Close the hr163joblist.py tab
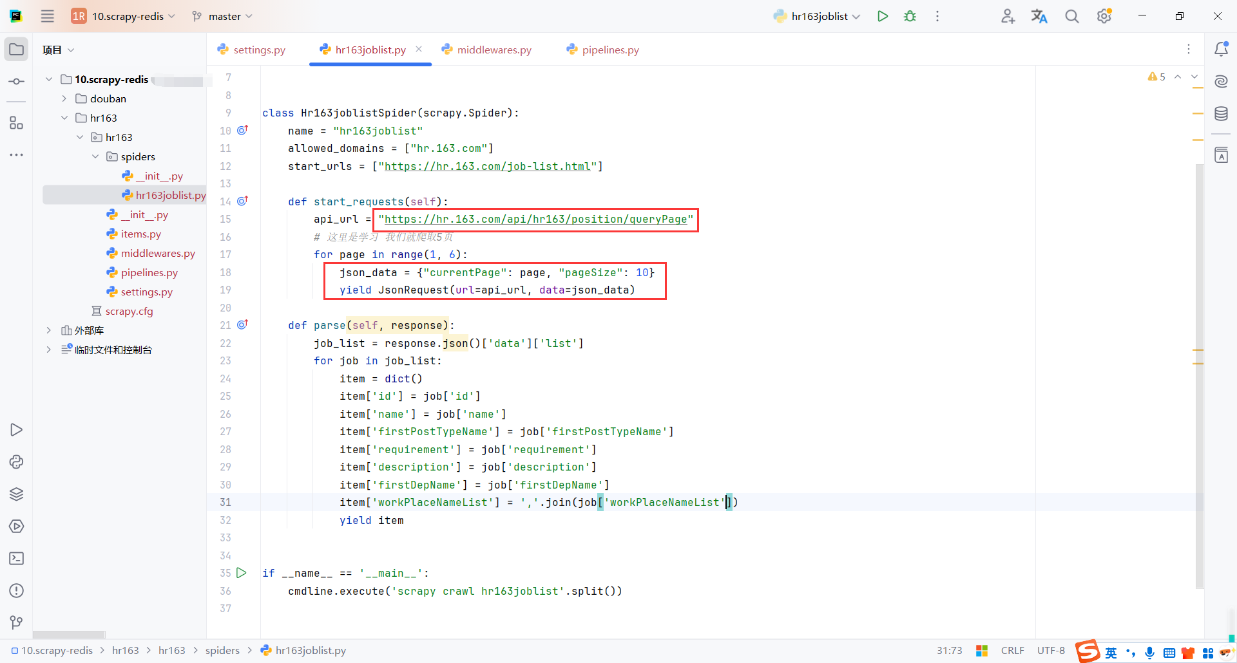Screen dimensions: 1237x663 click(x=419, y=49)
